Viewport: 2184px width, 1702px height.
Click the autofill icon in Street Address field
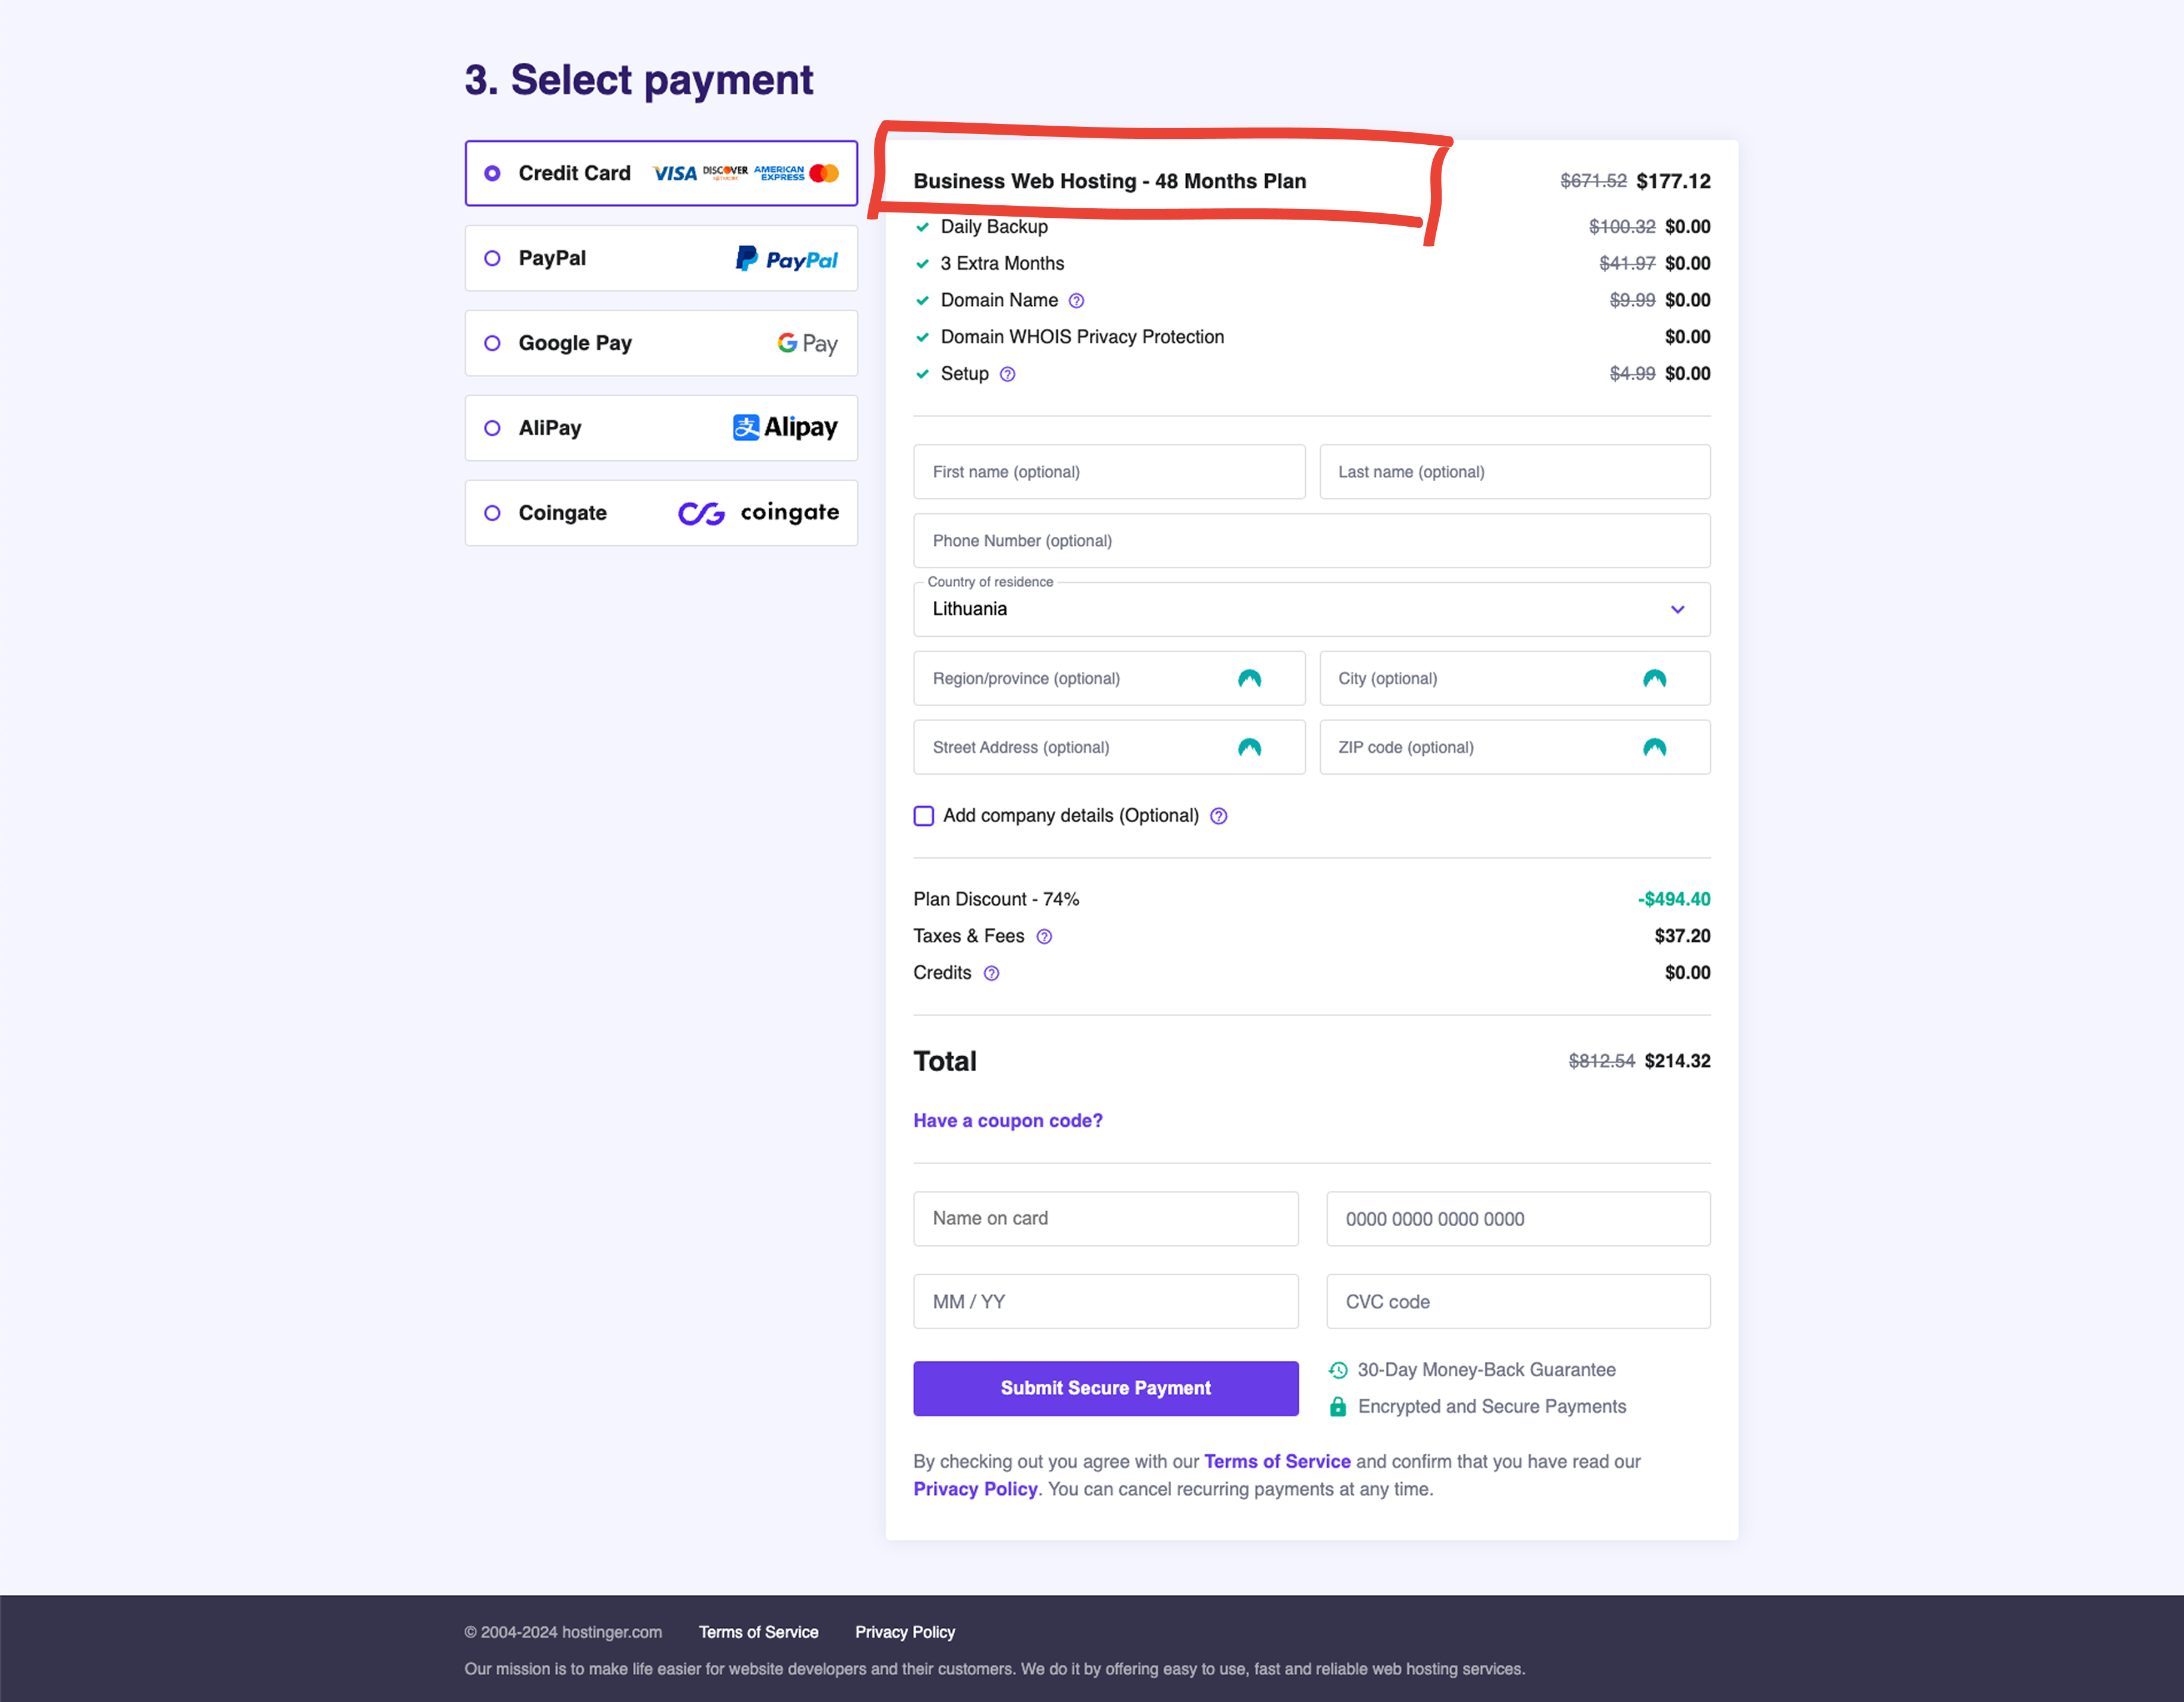point(1249,747)
